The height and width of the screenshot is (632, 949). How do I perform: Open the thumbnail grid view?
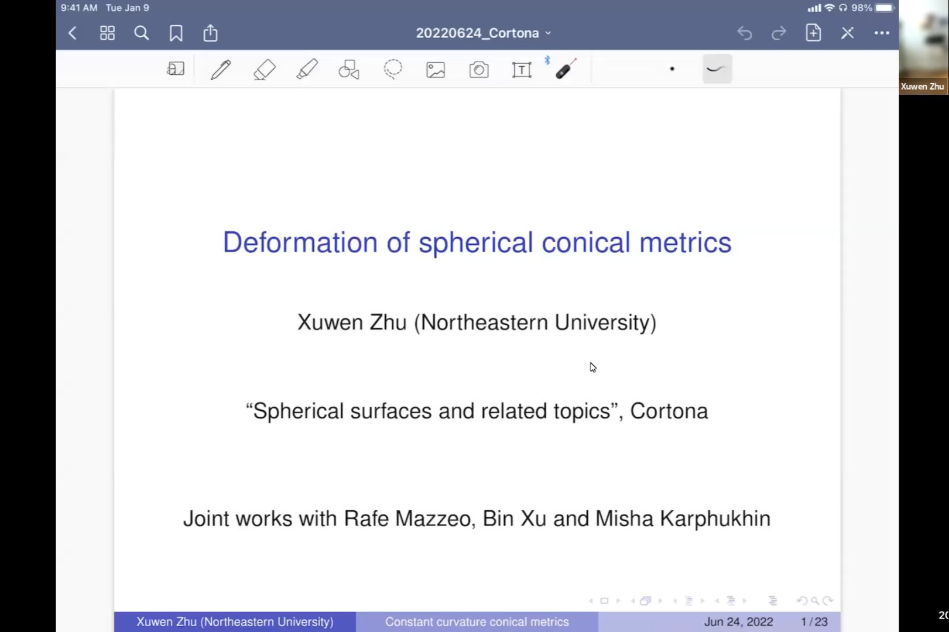[x=107, y=33]
